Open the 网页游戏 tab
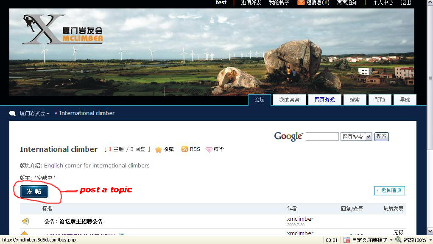The width and height of the screenshot is (433, 244). [324, 100]
